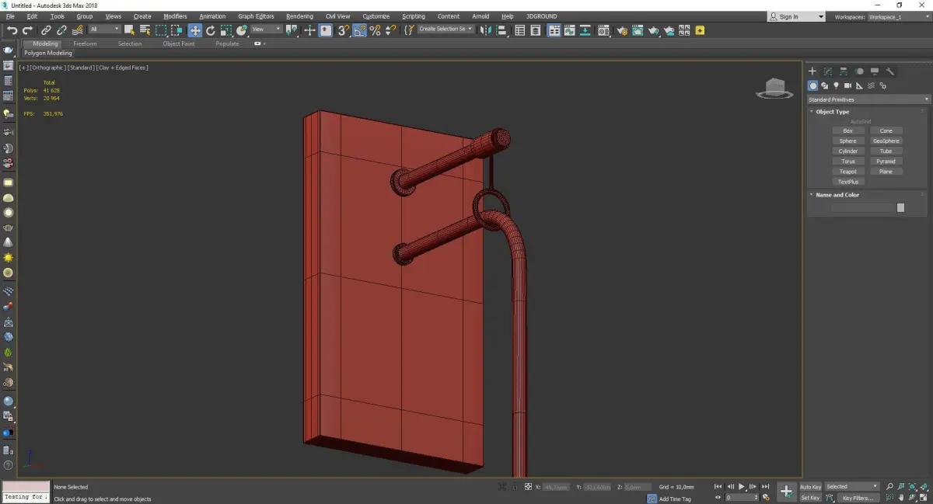Create a Box primitive
Image resolution: width=933 pixels, height=504 pixels.
(847, 131)
